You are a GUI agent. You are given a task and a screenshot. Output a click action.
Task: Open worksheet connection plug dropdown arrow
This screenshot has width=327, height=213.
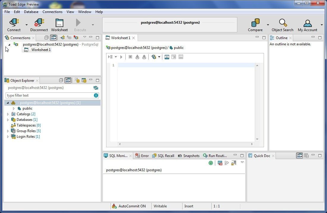coord(159,57)
